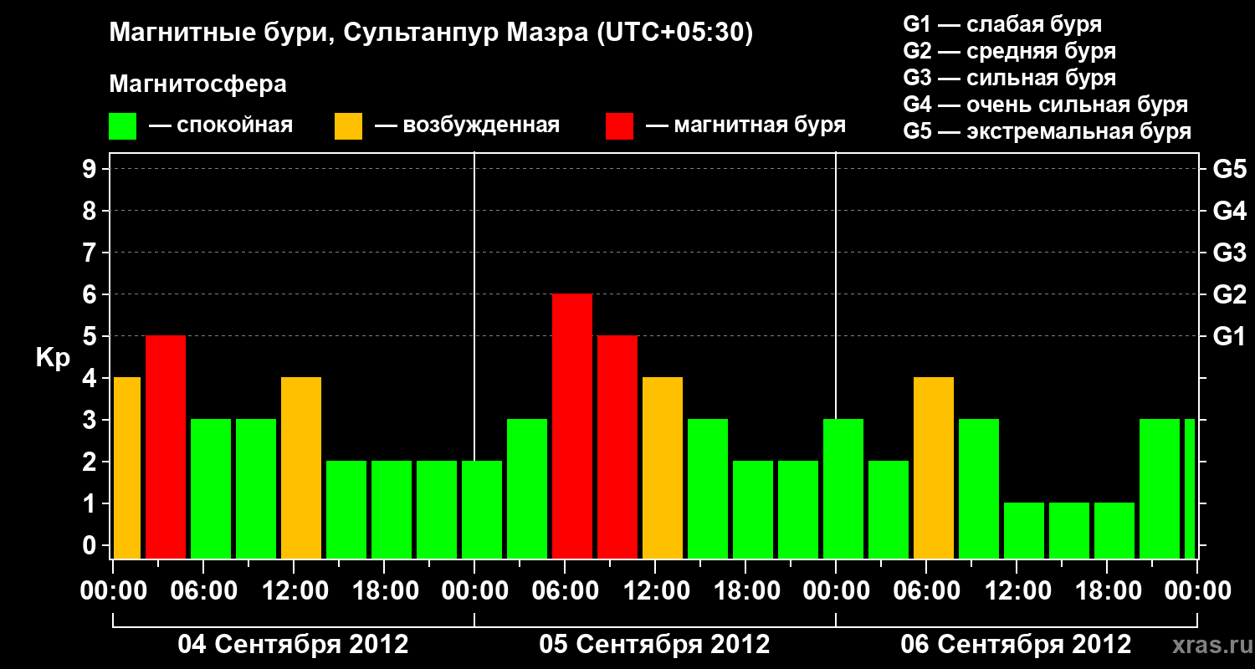Viewport: 1255px width, 669px height.
Task: Select the first orange bar at 00:00, 04 September
Action: coord(127,468)
